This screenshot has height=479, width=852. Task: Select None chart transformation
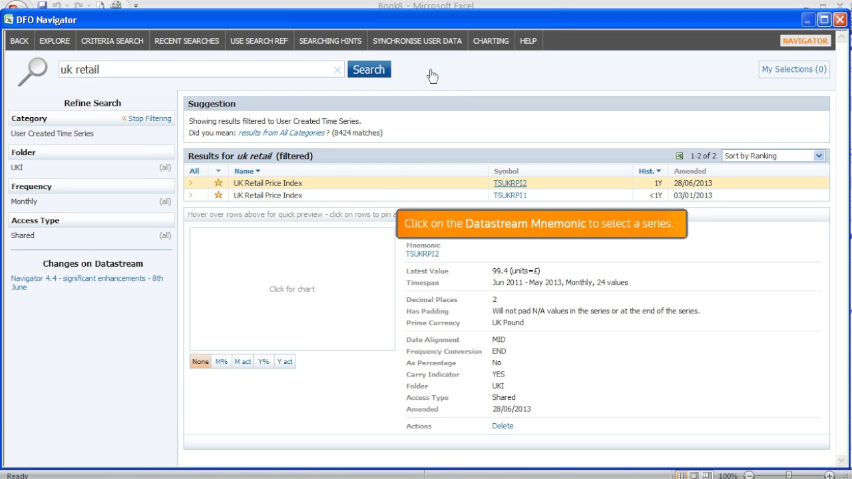(x=200, y=362)
